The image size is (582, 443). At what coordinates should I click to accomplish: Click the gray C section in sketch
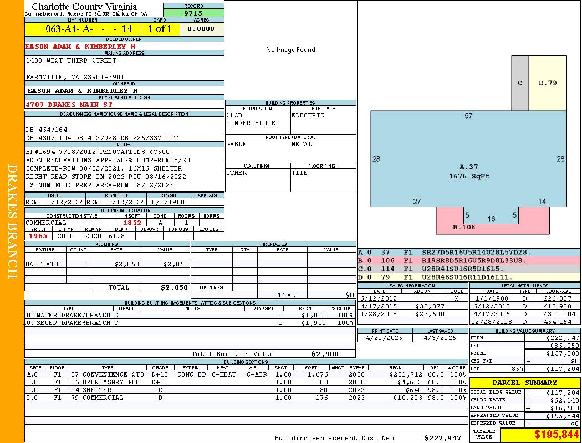(520, 83)
